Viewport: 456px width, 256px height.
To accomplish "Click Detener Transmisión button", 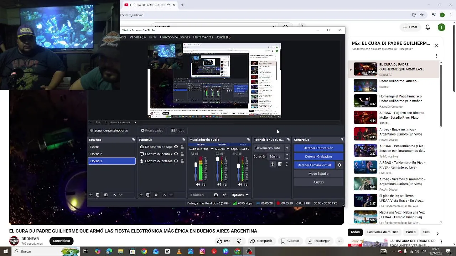I will (318, 148).
